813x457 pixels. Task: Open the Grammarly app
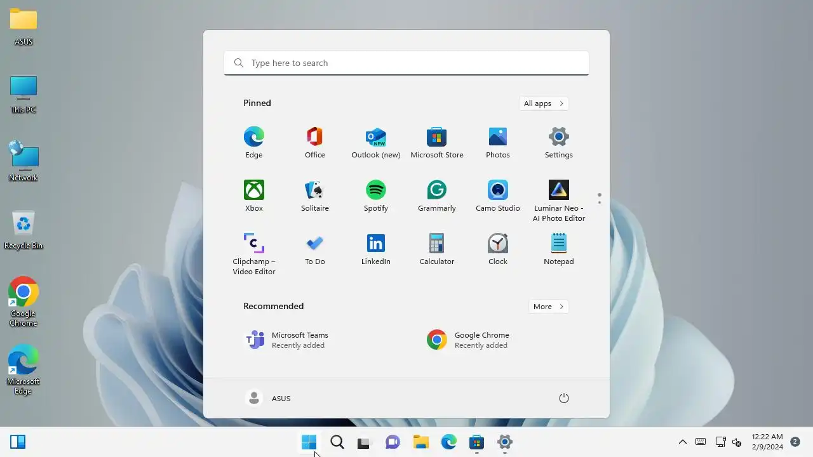437,196
